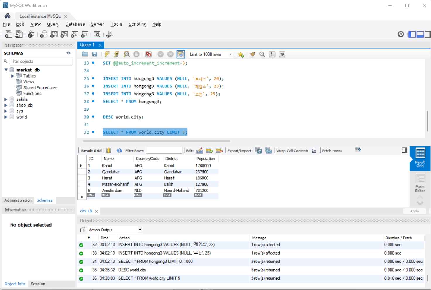This screenshot has width=431, height=290.
Task: Edit current row in result grid
Action: tap(199, 150)
